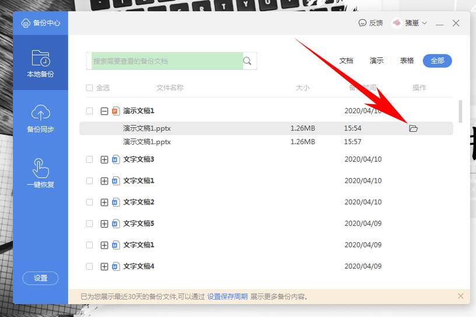Click the 2020/04/09 date of 文字文稿4
Image resolution: width=476 pixels, height=317 pixels.
[363, 266]
